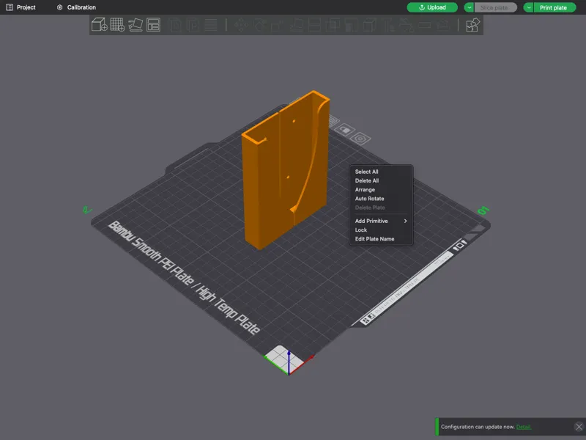Expand the Add Primitive submenu

coord(381,221)
